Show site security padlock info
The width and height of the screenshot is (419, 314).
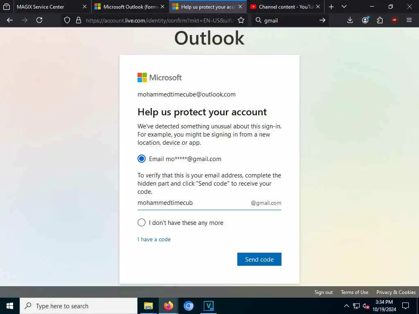click(x=78, y=20)
